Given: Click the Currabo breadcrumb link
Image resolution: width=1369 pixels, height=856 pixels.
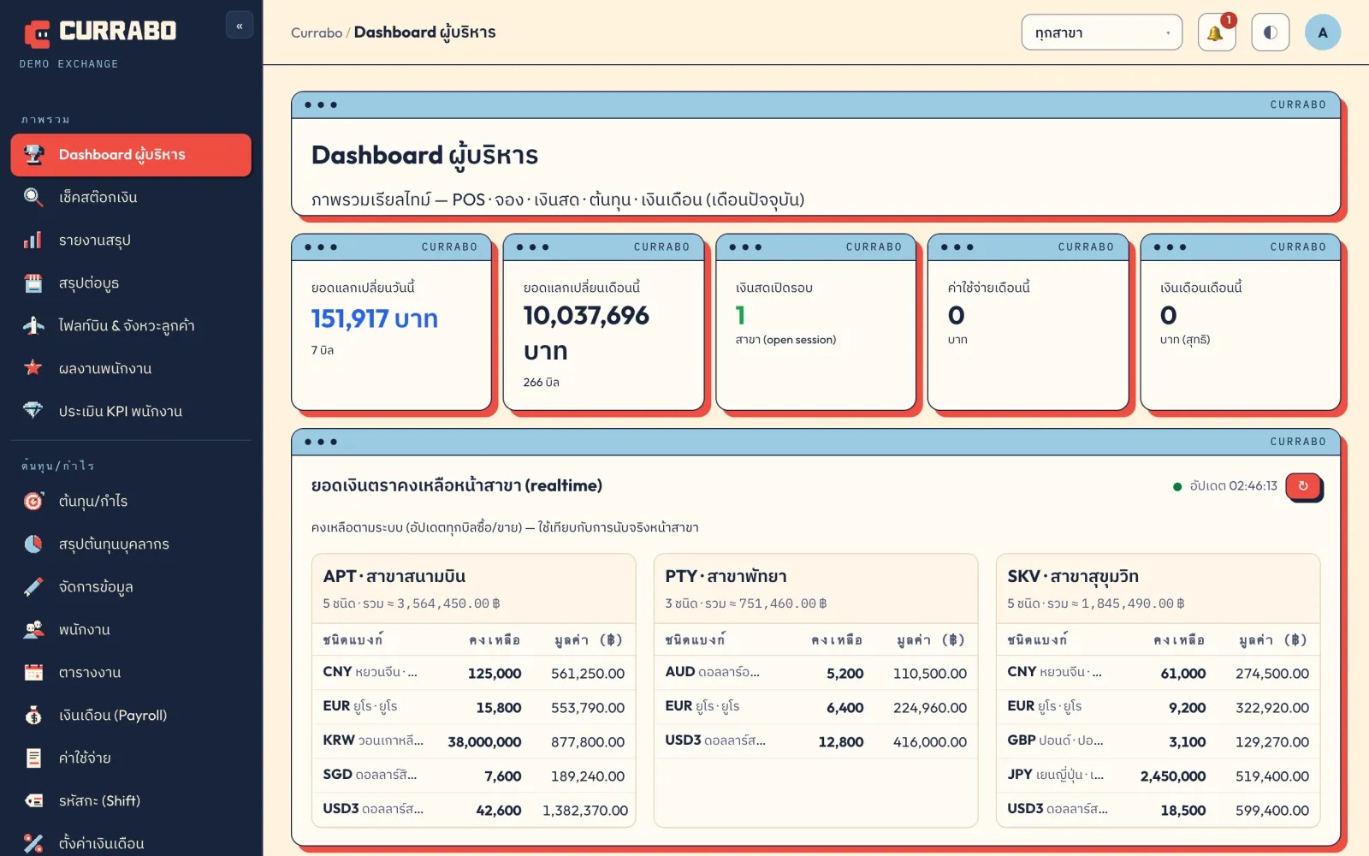Looking at the screenshot, I should (317, 33).
